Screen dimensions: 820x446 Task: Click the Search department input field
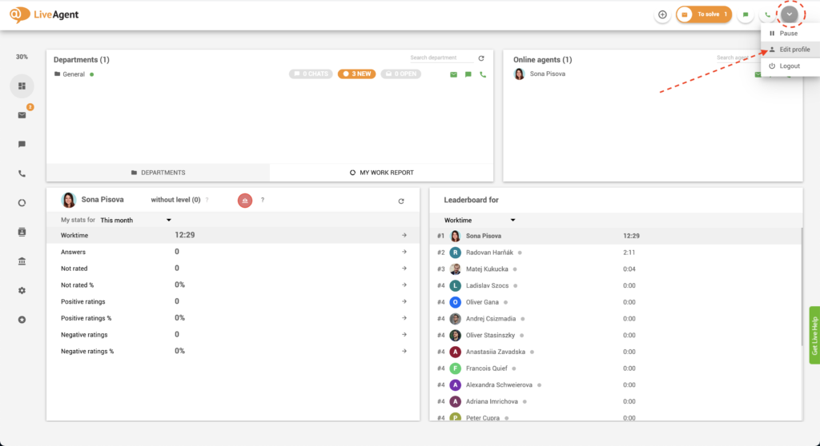(440, 58)
